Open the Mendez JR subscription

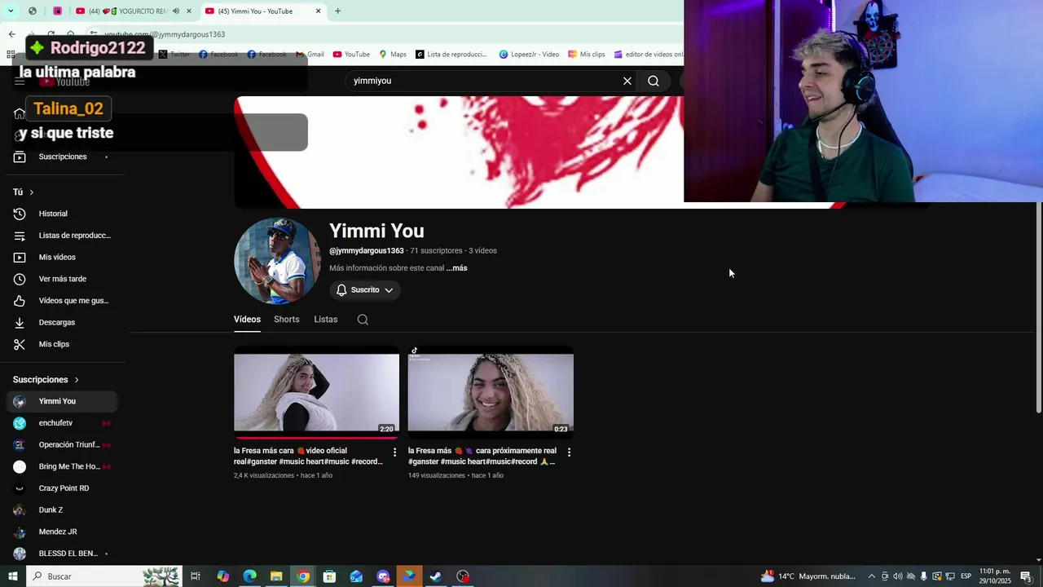61,532
